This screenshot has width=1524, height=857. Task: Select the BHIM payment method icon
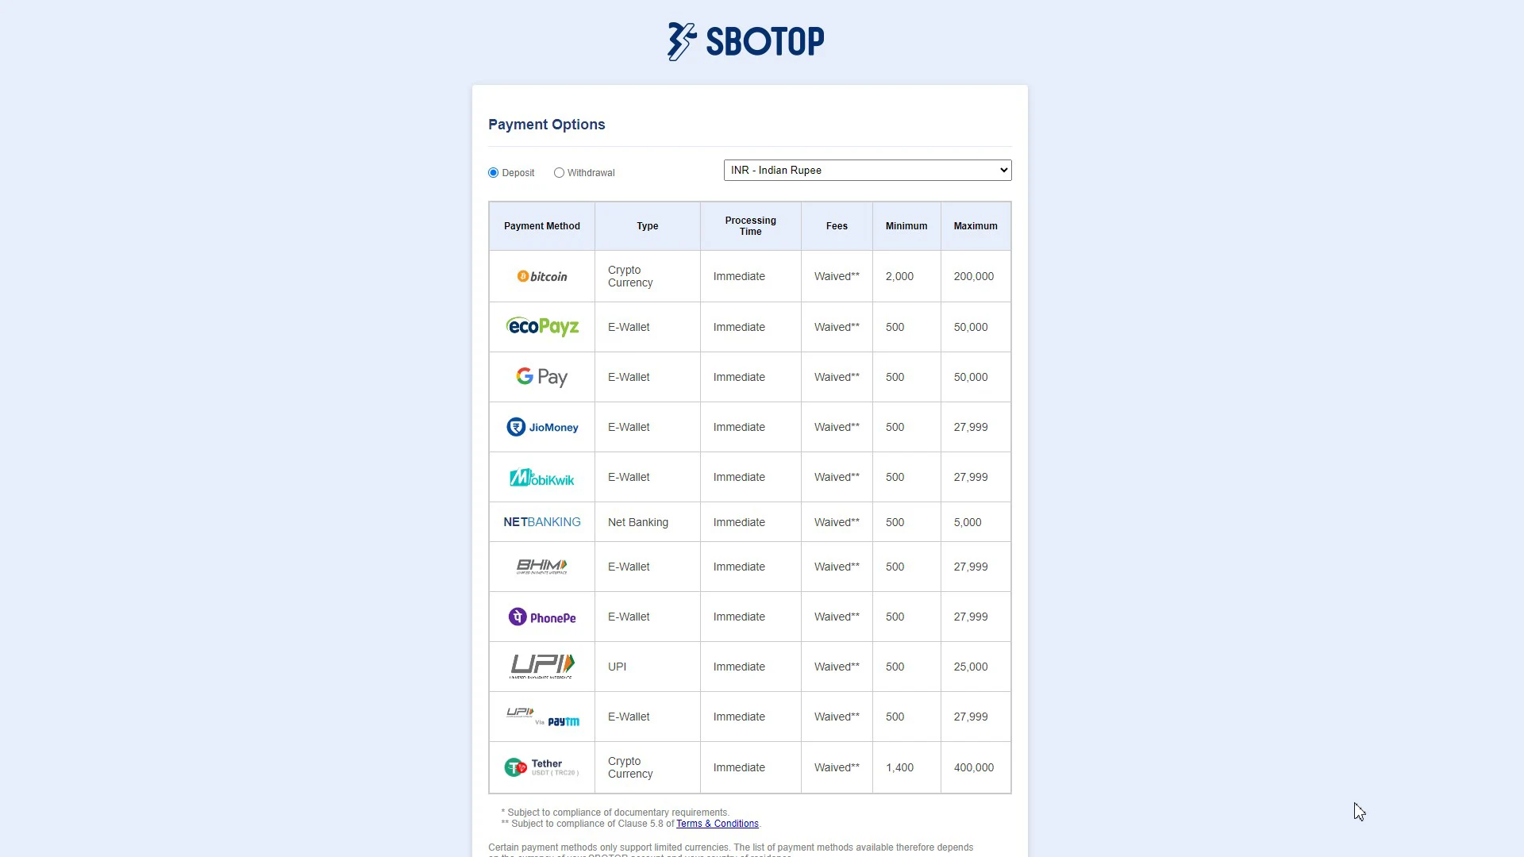pos(542,566)
